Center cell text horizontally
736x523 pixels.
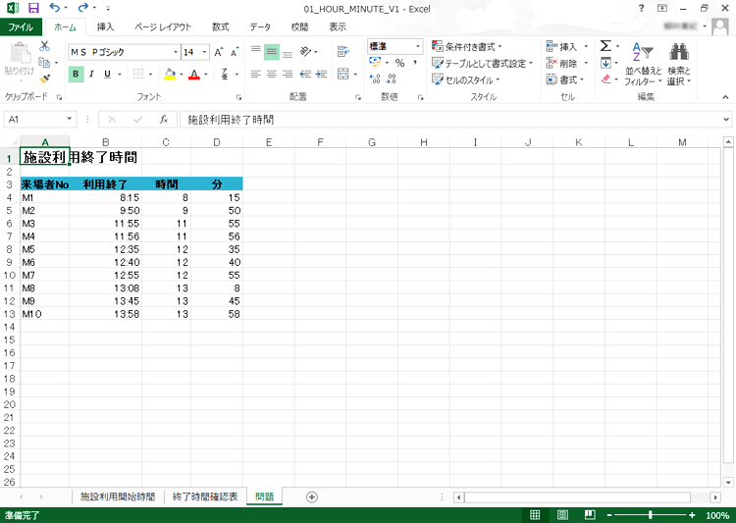272,75
